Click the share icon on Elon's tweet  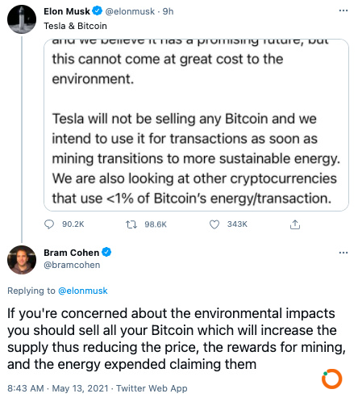(x=295, y=224)
